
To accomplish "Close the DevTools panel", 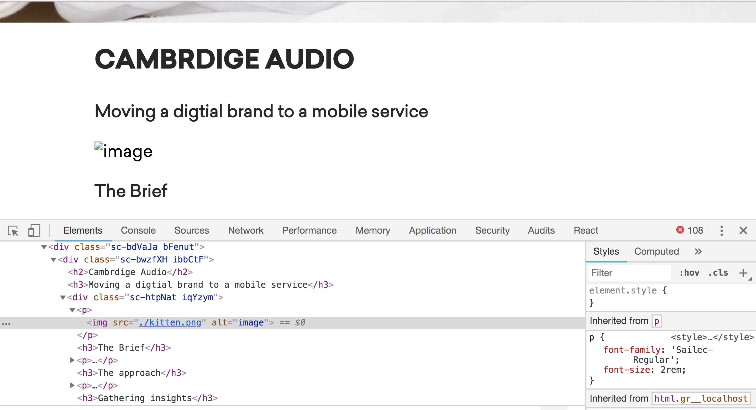I will (743, 231).
